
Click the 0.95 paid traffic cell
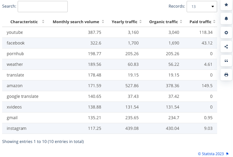coord(208,118)
